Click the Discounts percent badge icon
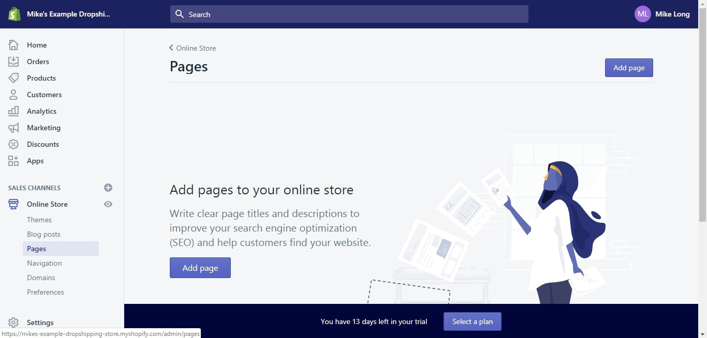Image resolution: width=707 pixels, height=338 pixels. [13, 144]
